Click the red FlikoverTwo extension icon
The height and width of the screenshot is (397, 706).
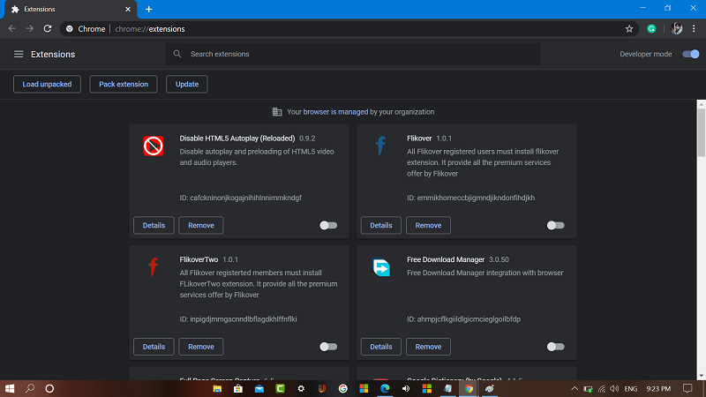153,267
